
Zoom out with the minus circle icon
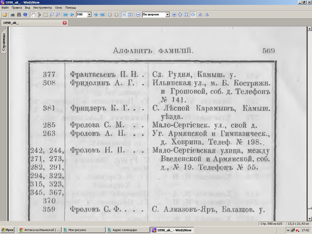click(x=138, y=15)
